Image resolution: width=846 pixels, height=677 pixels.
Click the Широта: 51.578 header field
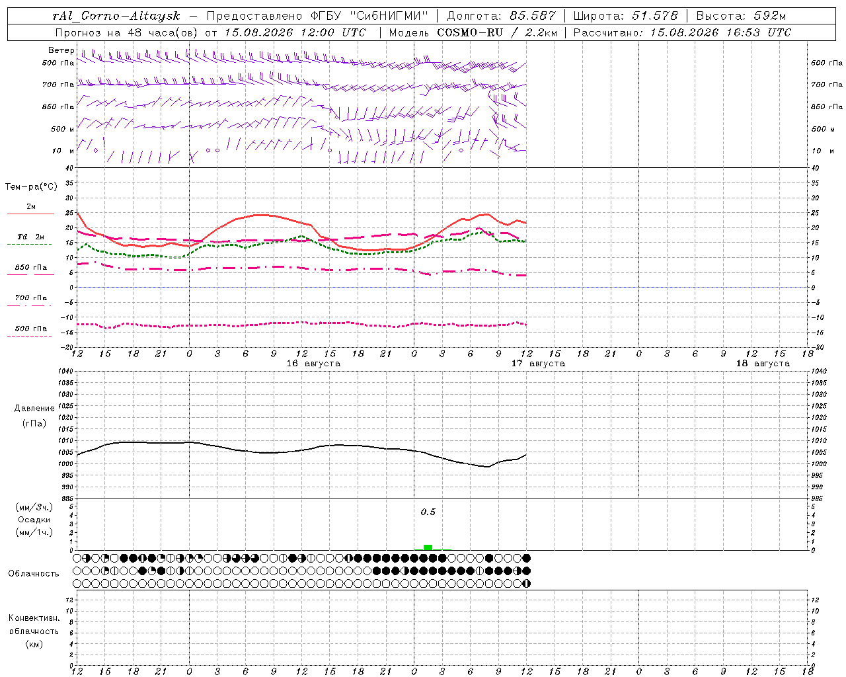pyautogui.click(x=625, y=16)
